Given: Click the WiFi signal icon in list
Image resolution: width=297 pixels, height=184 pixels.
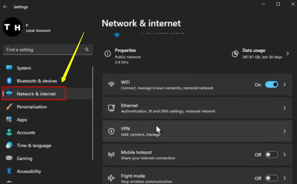Looking at the screenshot, I should (111, 84).
